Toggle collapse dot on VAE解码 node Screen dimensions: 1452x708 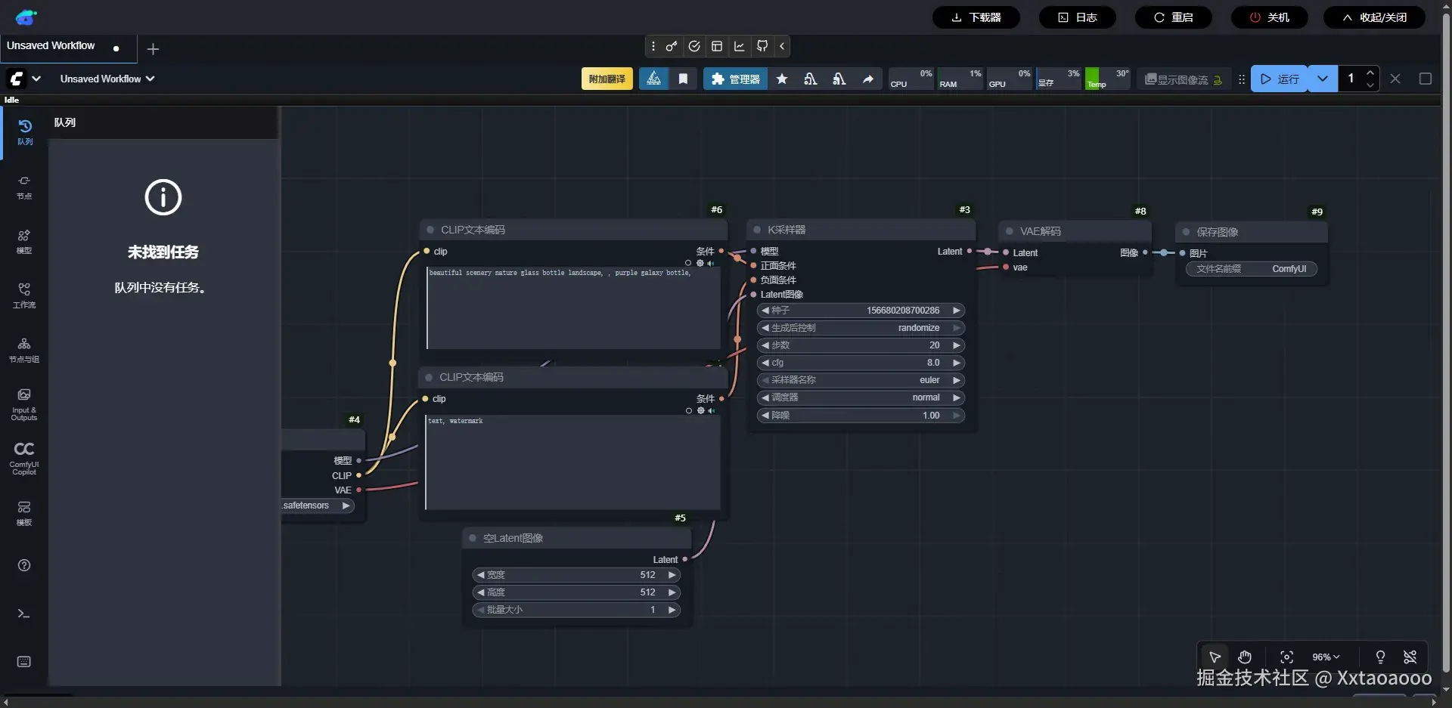tap(1010, 231)
